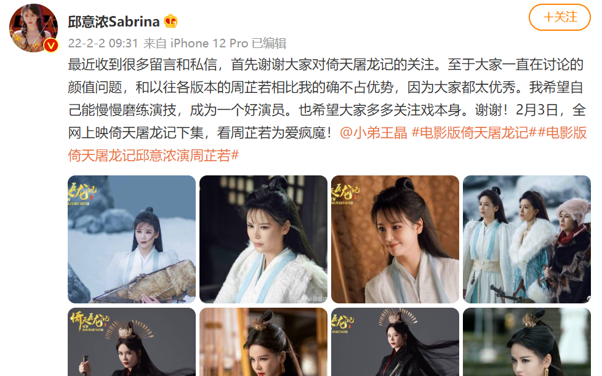
Task: View photo of woman holding guqin in snow
Action: 132,239
